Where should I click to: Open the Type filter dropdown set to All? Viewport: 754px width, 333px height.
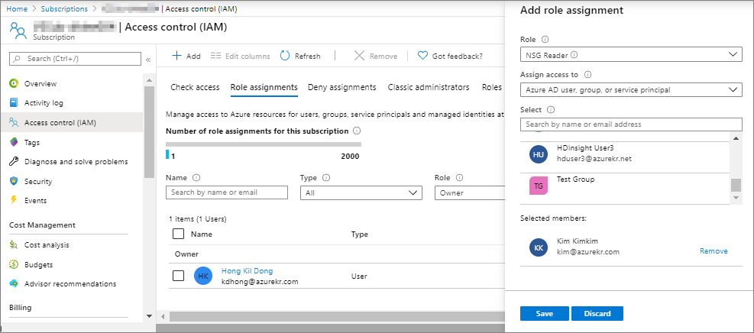click(x=361, y=192)
